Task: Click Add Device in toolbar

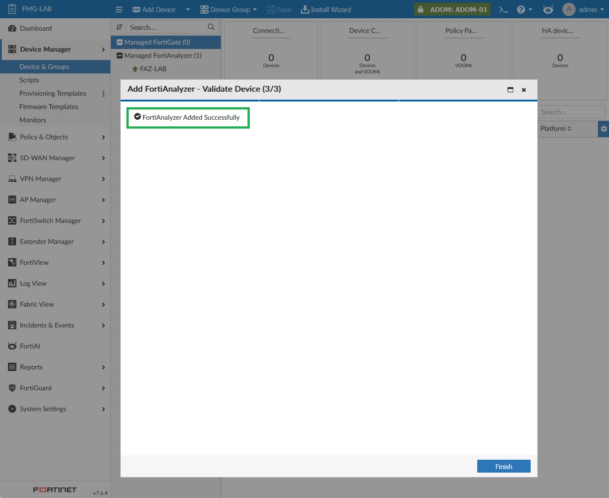Action: tap(154, 9)
